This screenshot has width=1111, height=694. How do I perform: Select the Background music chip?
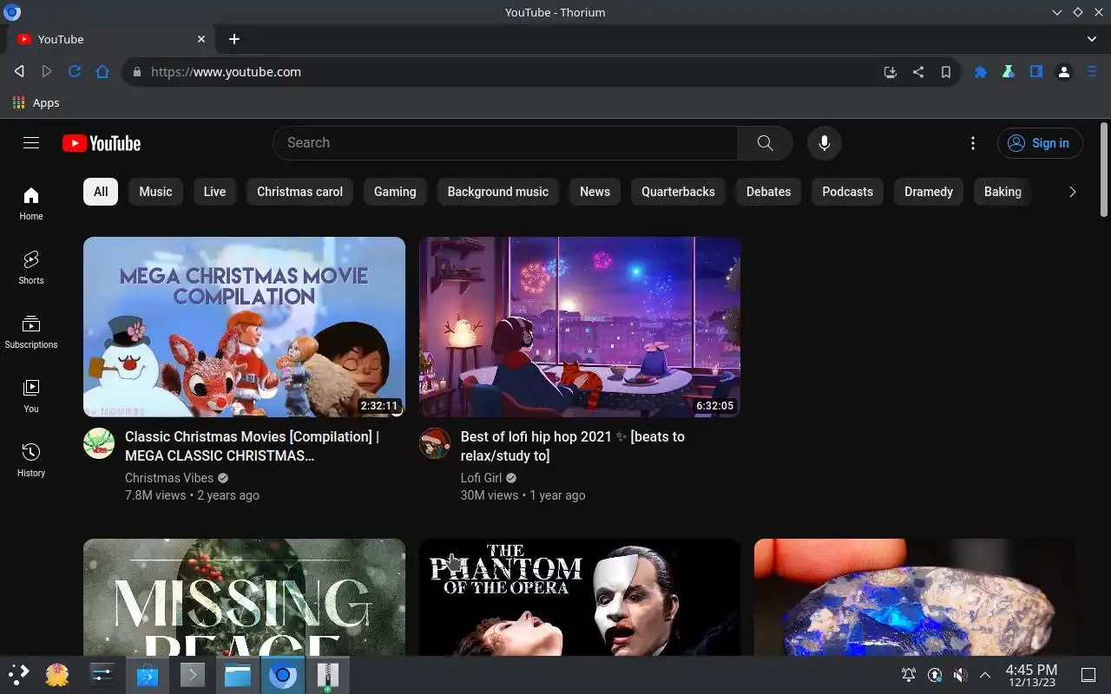coord(498,192)
